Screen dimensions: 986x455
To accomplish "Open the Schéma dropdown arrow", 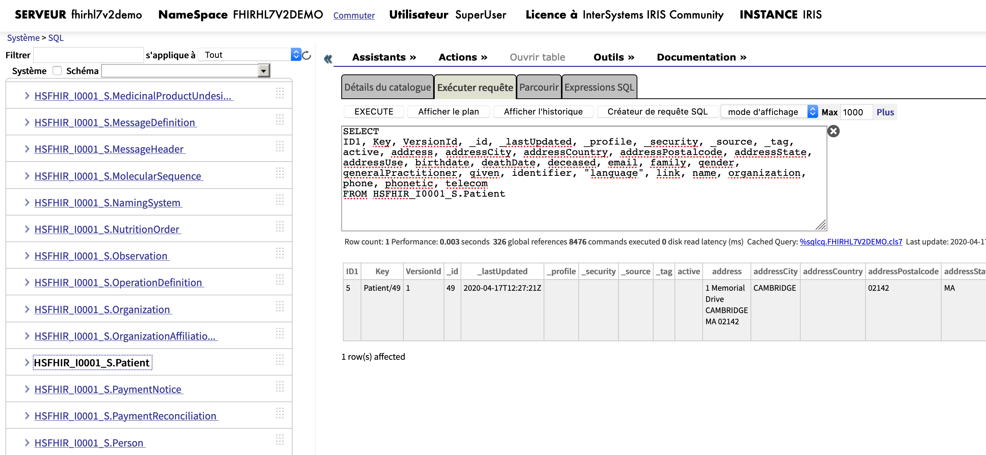I will point(264,71).
